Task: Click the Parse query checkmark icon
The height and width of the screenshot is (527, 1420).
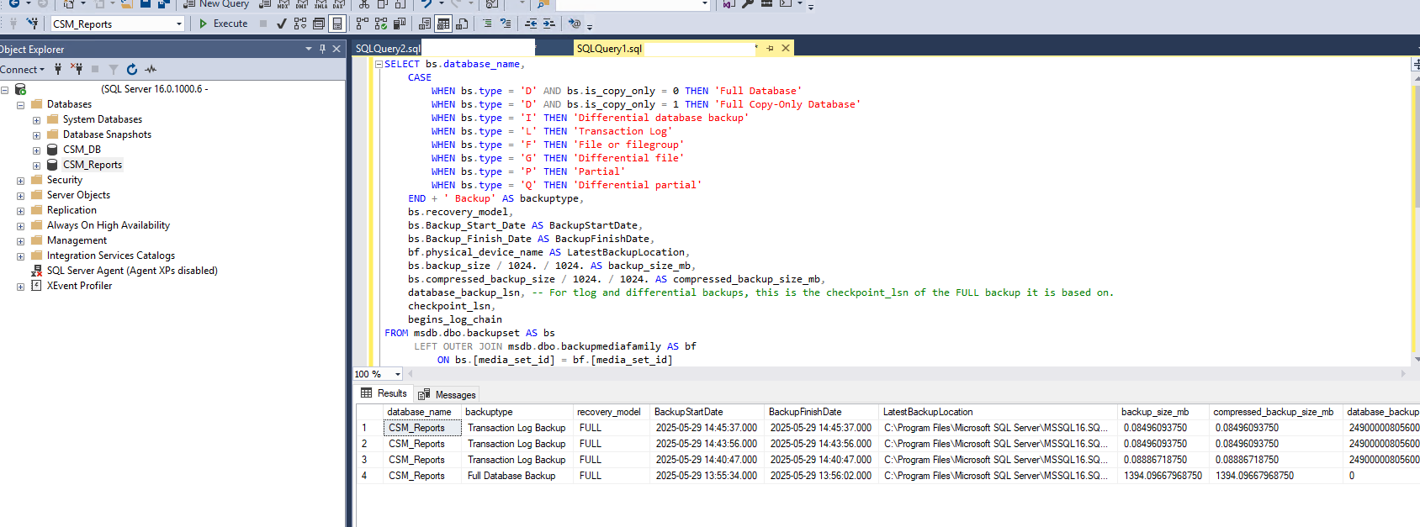Action: point(282,24)
